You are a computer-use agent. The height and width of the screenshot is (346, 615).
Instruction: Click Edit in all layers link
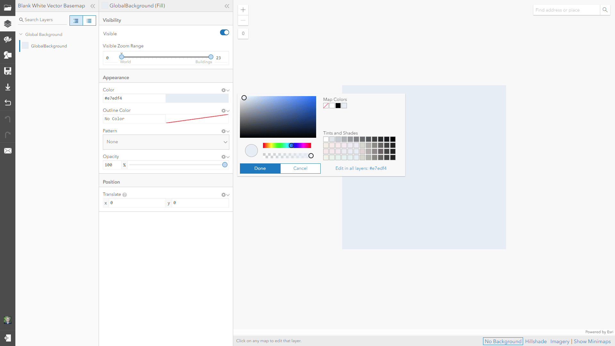[x=361, y=168]
